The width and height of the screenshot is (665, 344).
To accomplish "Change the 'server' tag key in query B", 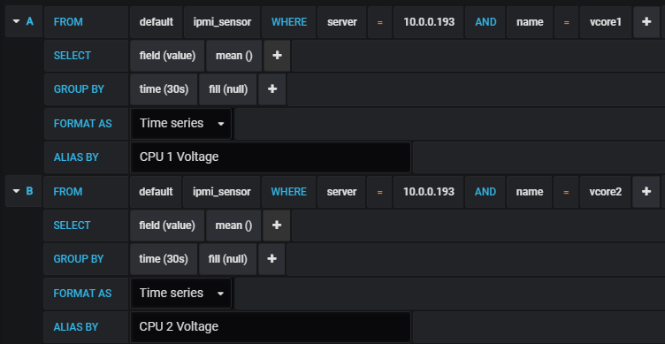I will [341, 192].
